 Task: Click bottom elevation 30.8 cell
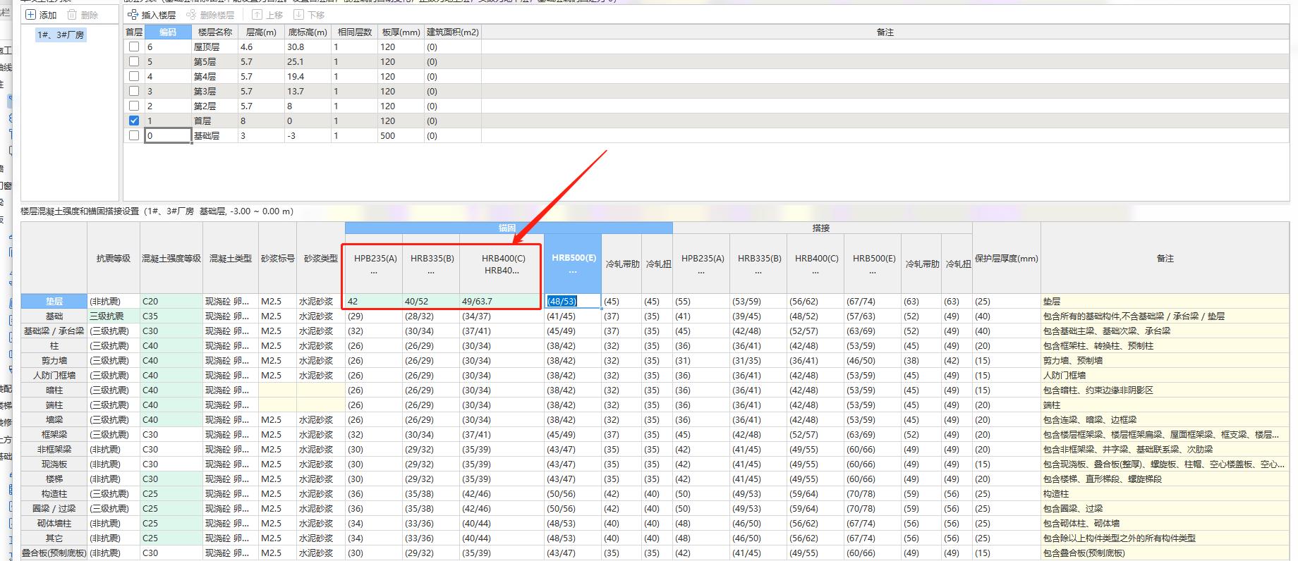[308, 47]
